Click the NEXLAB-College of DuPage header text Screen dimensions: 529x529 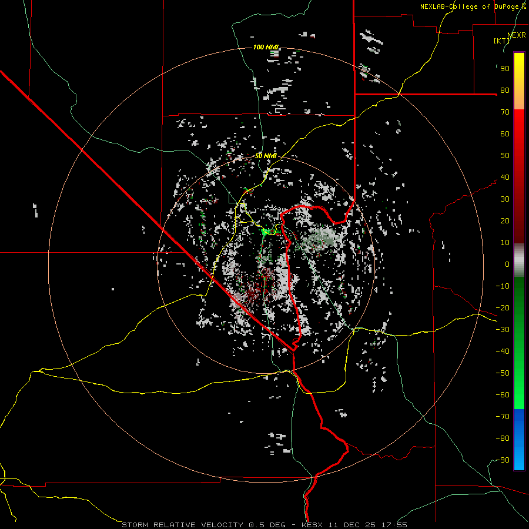click(473, 6)
